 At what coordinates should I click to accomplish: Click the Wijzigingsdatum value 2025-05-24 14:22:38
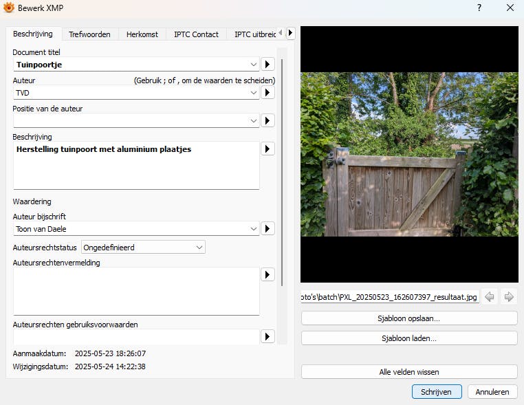pos(110,366)
